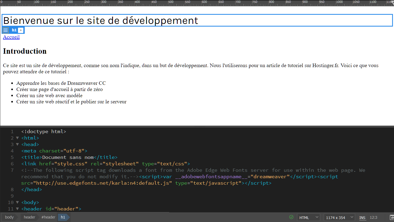
Task: Open the h1 element quick property hamburger icon
Action: point(5,30)
